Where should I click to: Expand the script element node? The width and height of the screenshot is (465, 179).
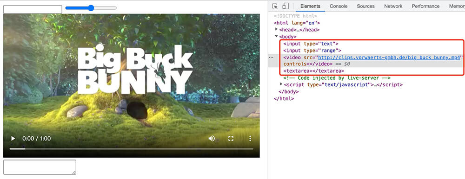281,84
